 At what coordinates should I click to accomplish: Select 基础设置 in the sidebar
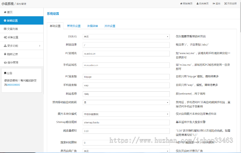[22, 21]
